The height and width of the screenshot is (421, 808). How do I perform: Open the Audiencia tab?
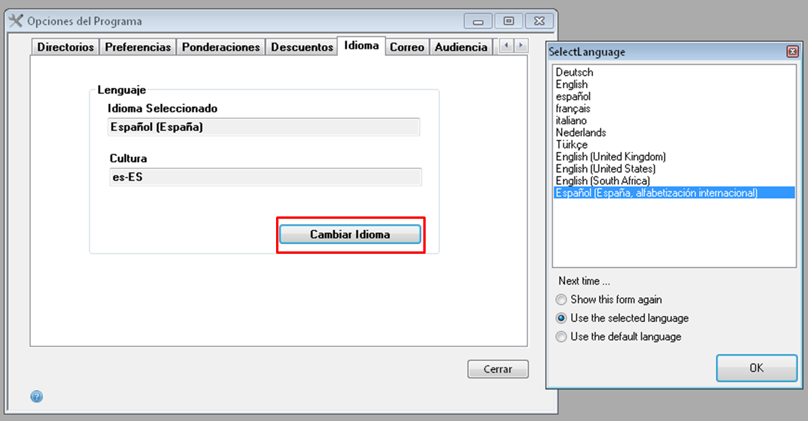click(x=461, y=47)
